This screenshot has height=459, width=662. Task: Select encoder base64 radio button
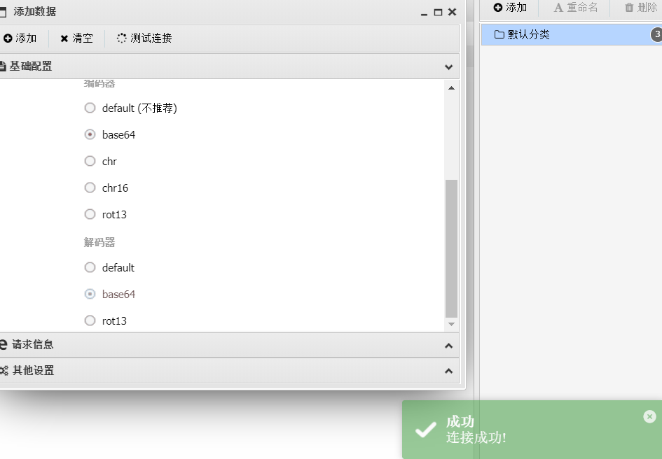[90, 134]
